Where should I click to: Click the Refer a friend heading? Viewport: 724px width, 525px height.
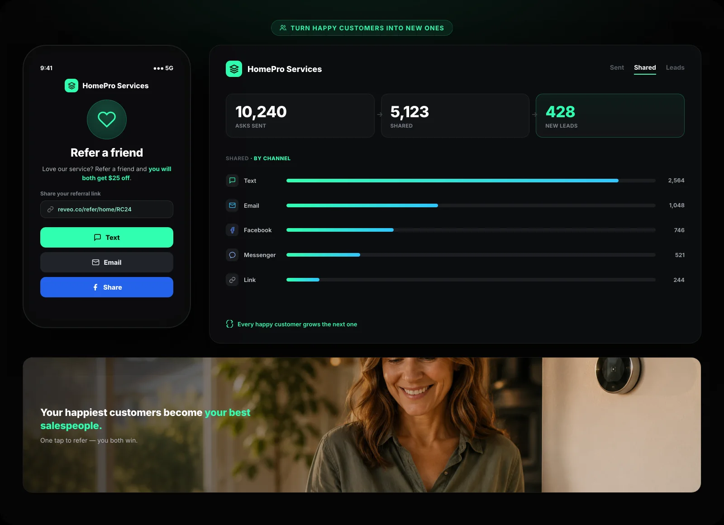coord(107,153)
